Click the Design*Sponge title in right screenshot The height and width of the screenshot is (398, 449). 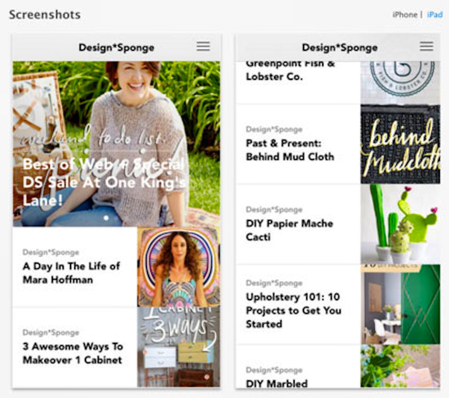click(x=340, y=47)
